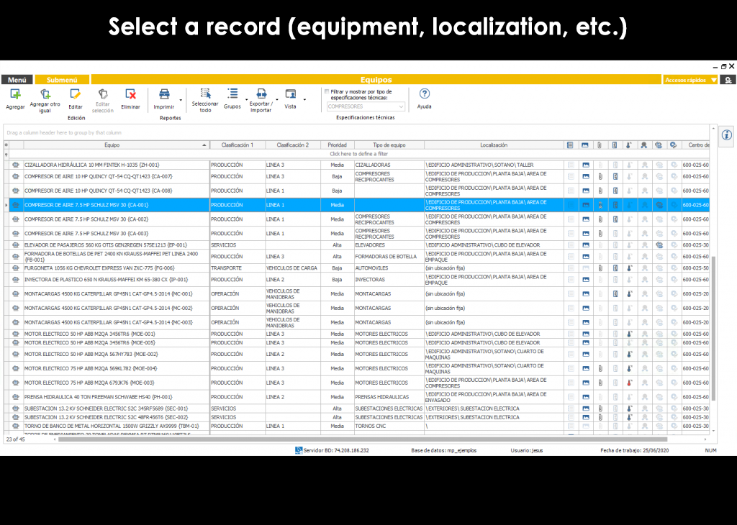Click the Grupos list icon
This screenshot has width=737, height=525.
tap(232, 93)
